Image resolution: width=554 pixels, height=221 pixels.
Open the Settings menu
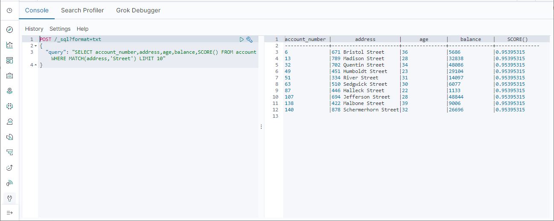tap(60, 29)
